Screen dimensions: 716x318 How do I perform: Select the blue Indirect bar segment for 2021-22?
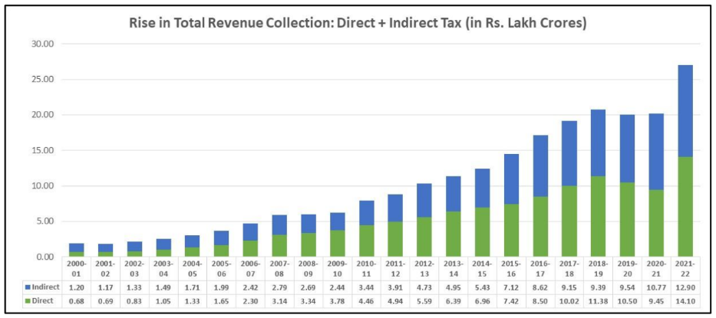685,111
